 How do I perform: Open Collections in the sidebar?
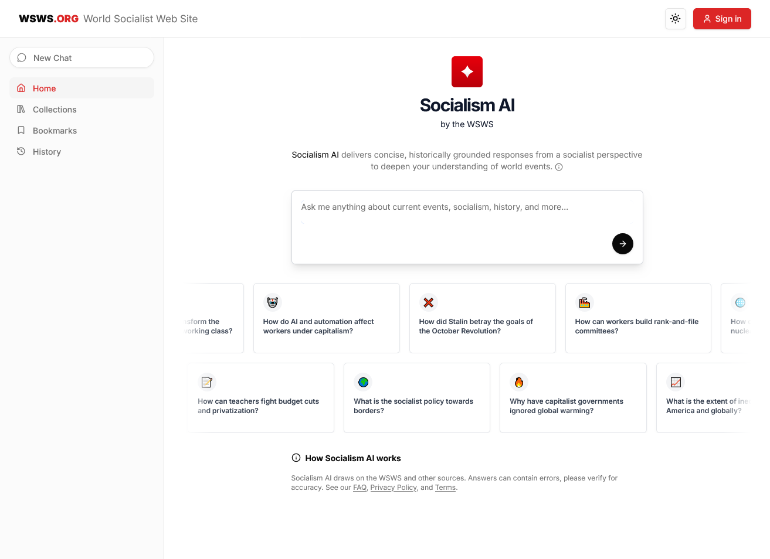click(82, 109)
